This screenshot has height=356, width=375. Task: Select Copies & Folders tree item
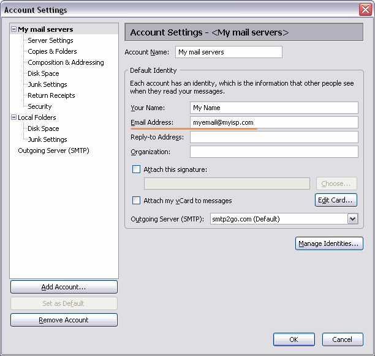coord(52,51)
